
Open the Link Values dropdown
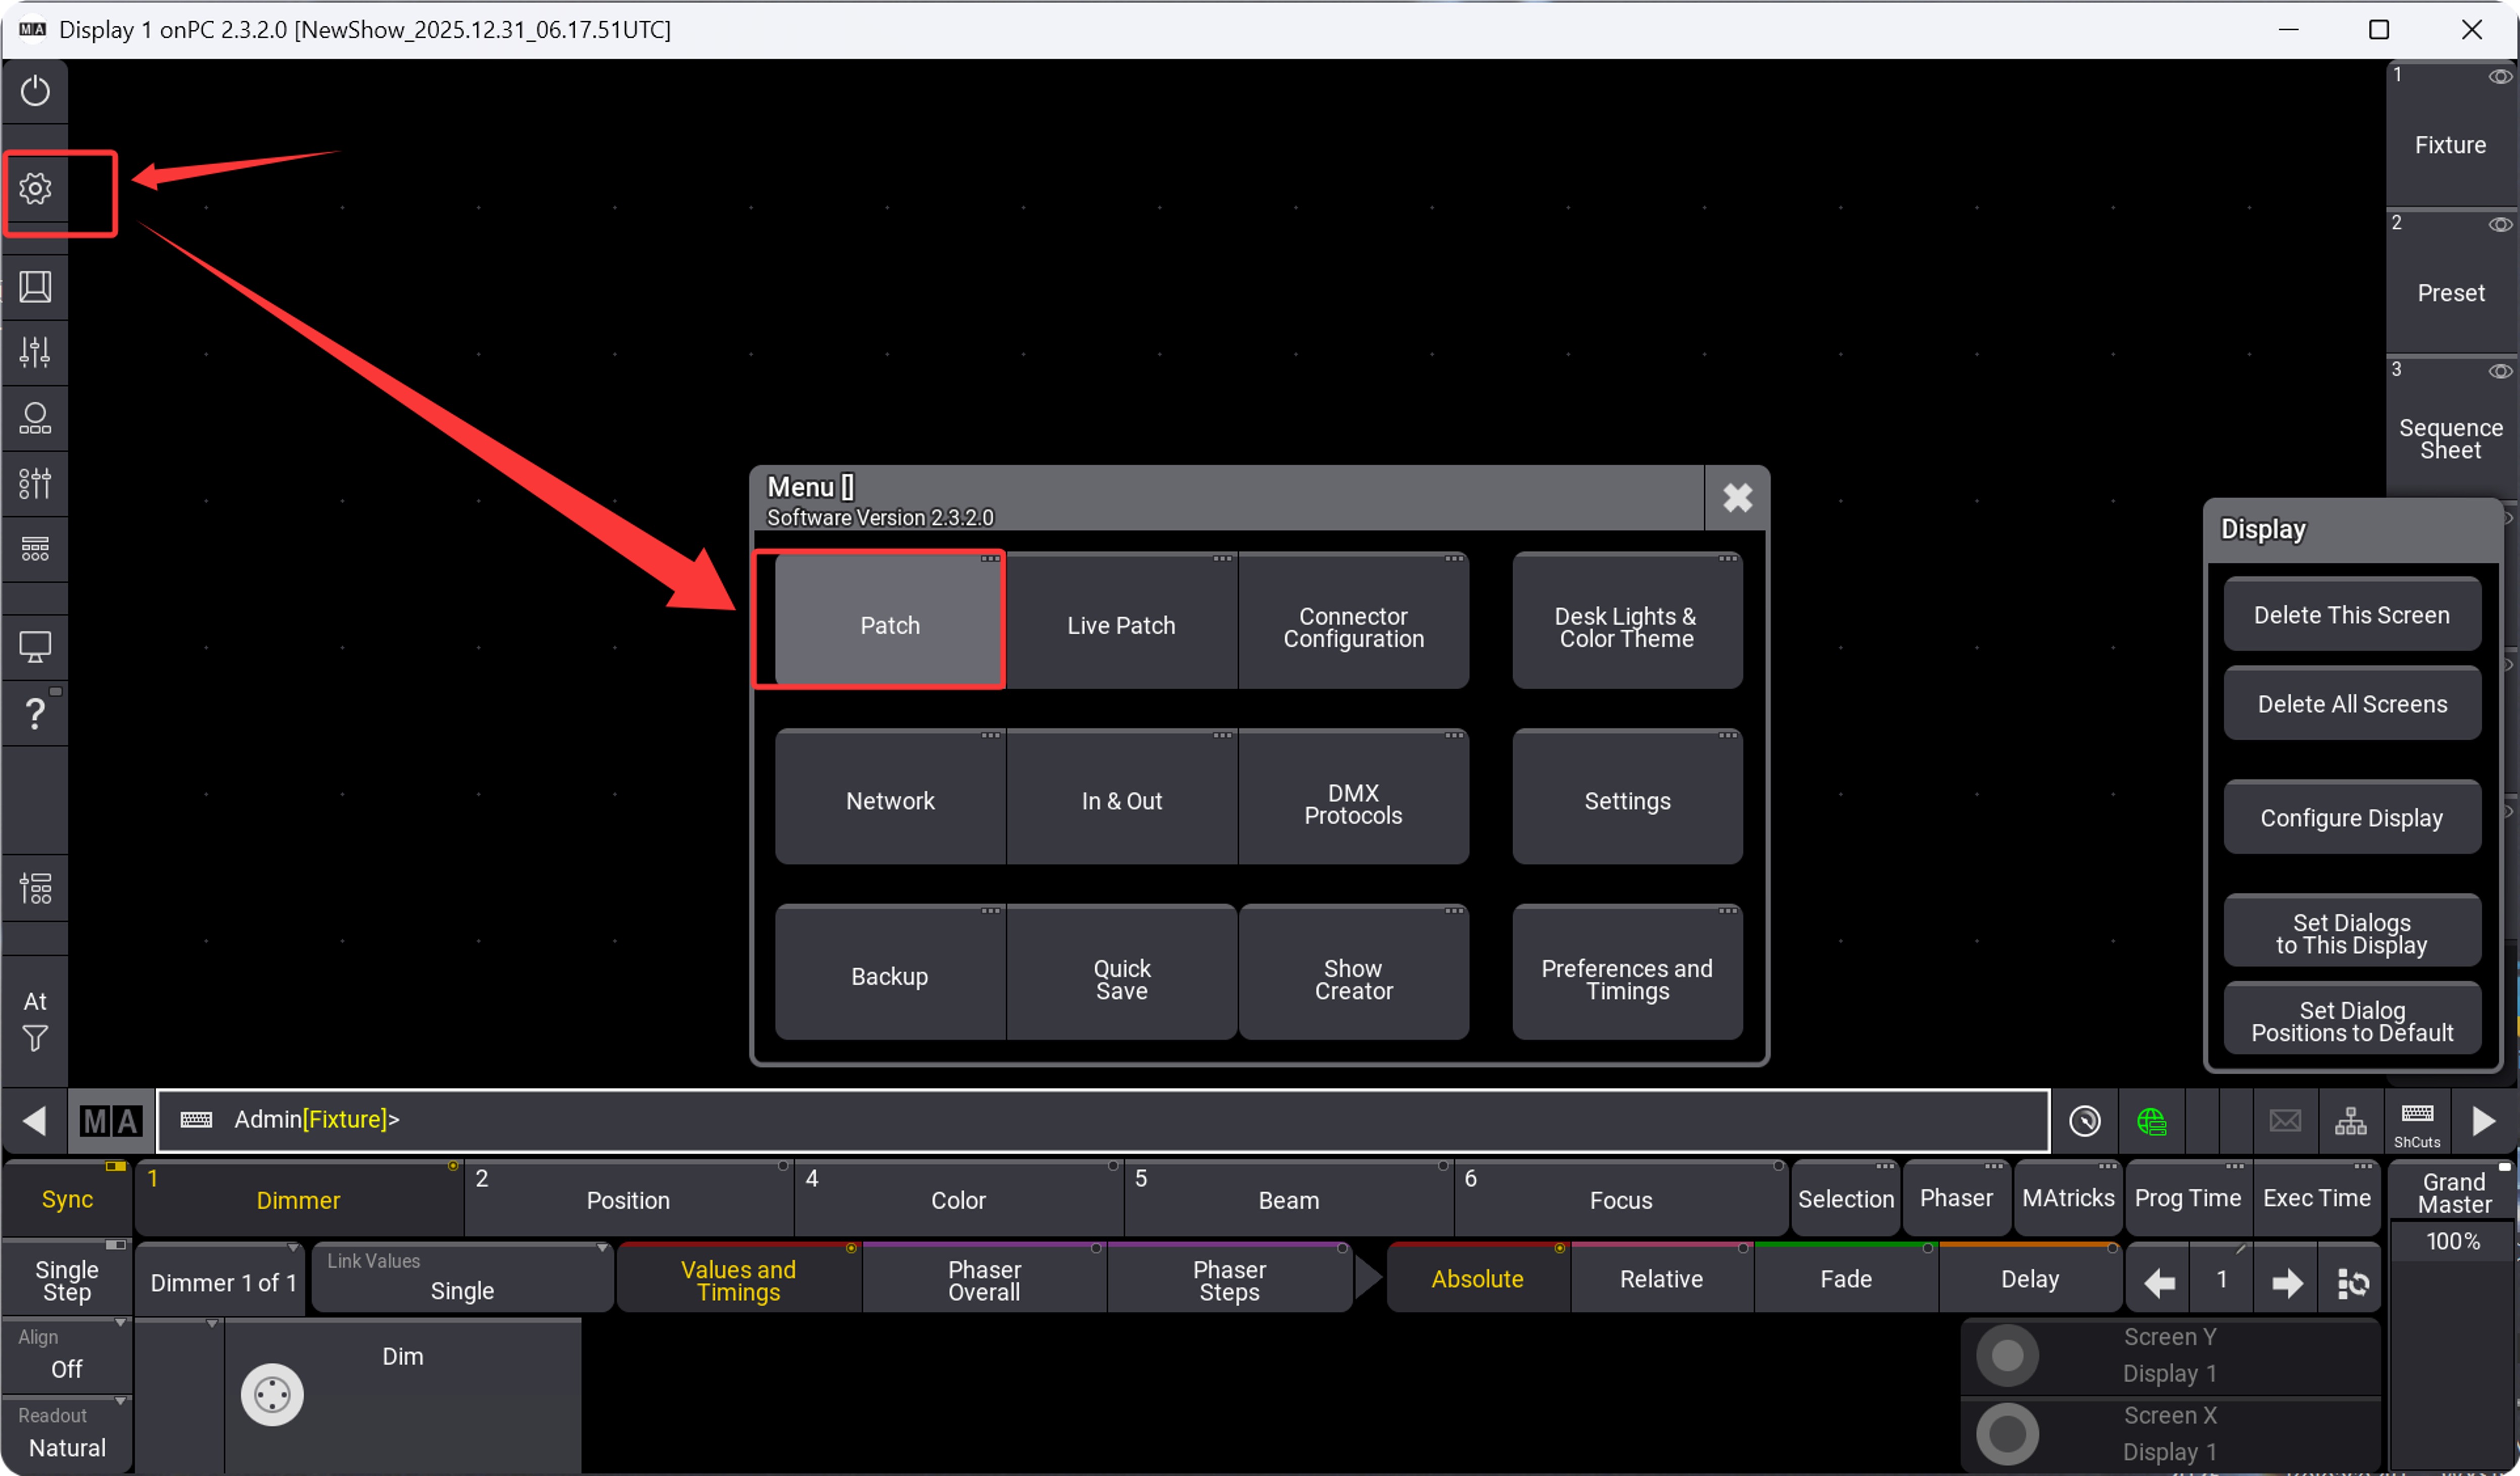[462, 1278]
